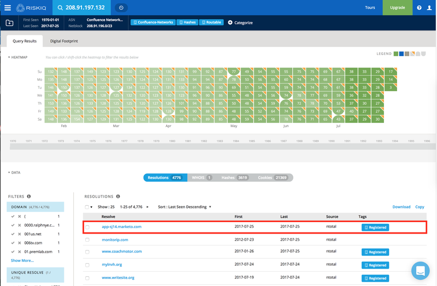
Task: Collapse the Domain filter group header
Action: [36, 207]
